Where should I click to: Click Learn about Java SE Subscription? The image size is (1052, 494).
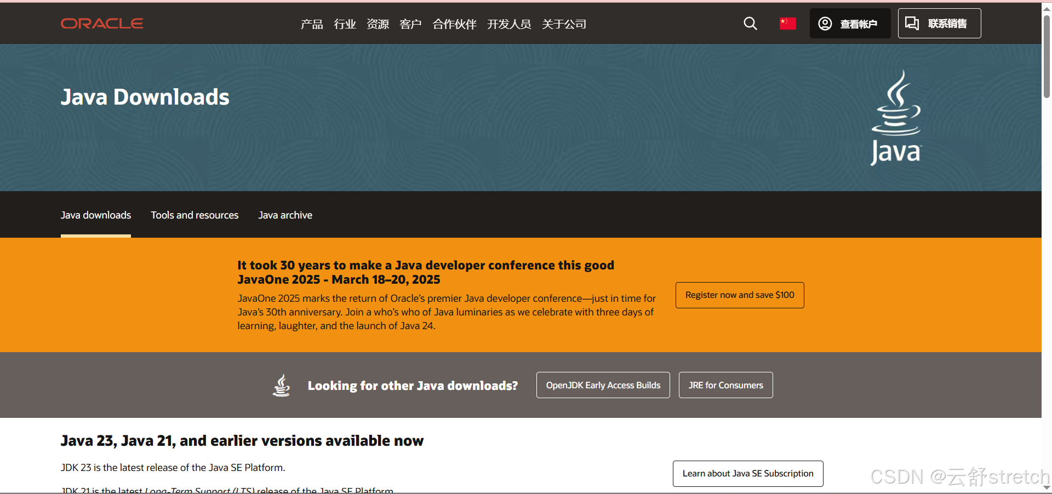pyautogui.click(x=748, y=474)
